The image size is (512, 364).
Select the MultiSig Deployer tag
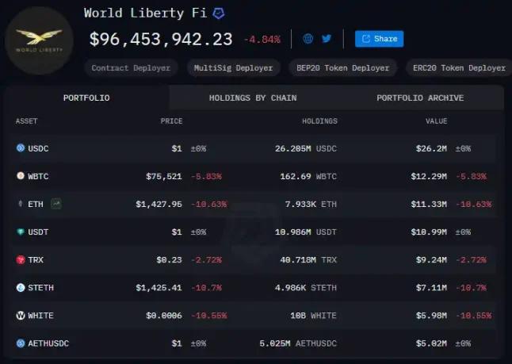[234, 68]
